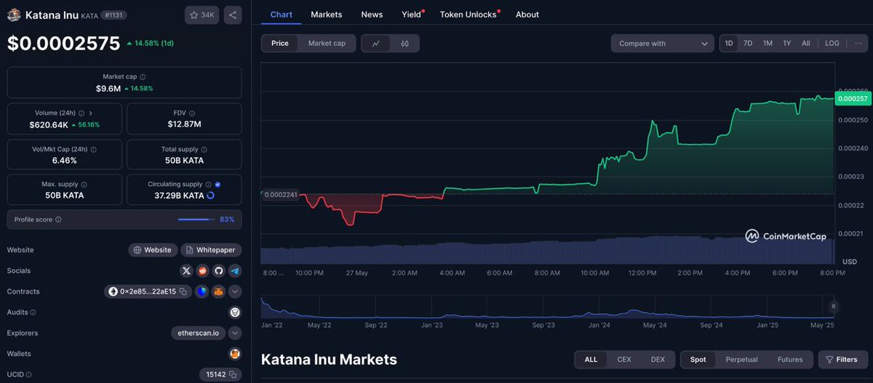Click the #1131 rank badge

coord(115,15)
